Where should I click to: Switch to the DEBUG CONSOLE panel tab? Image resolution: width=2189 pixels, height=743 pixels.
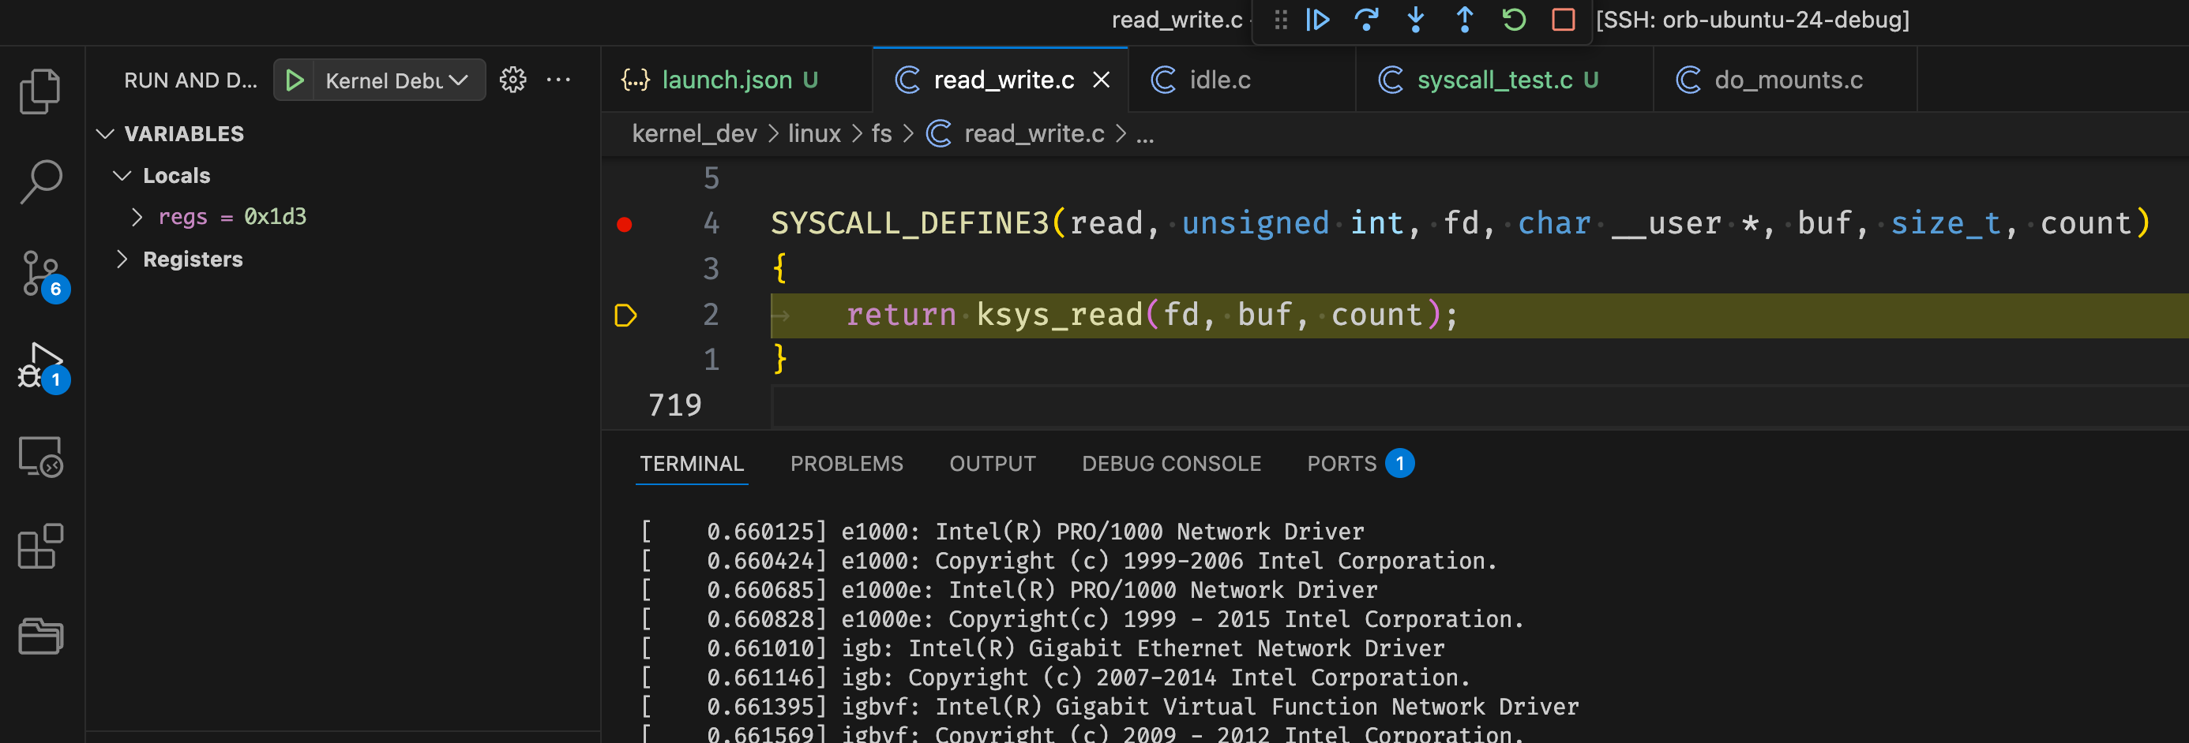[1170, 464]
